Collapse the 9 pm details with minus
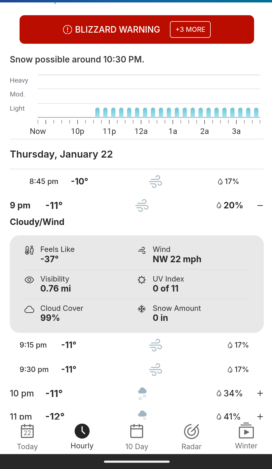 pyautogui.click(x=260, y=205)
